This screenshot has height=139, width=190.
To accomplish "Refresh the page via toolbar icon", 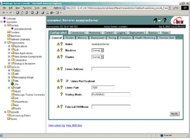I will [22, 13].
